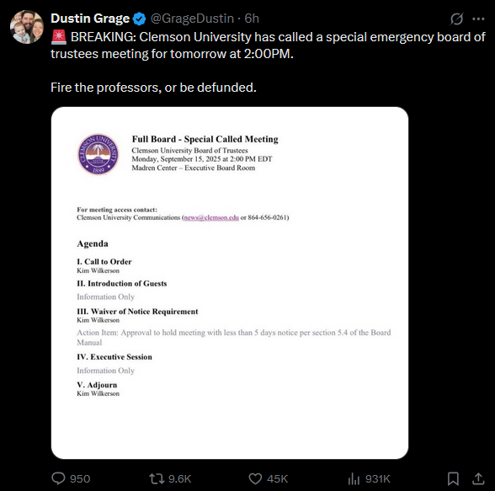Repost using the retweet arrows icon
Image resolution: width=495 pixels, height=491 pixels.
(x=157, y=478)
